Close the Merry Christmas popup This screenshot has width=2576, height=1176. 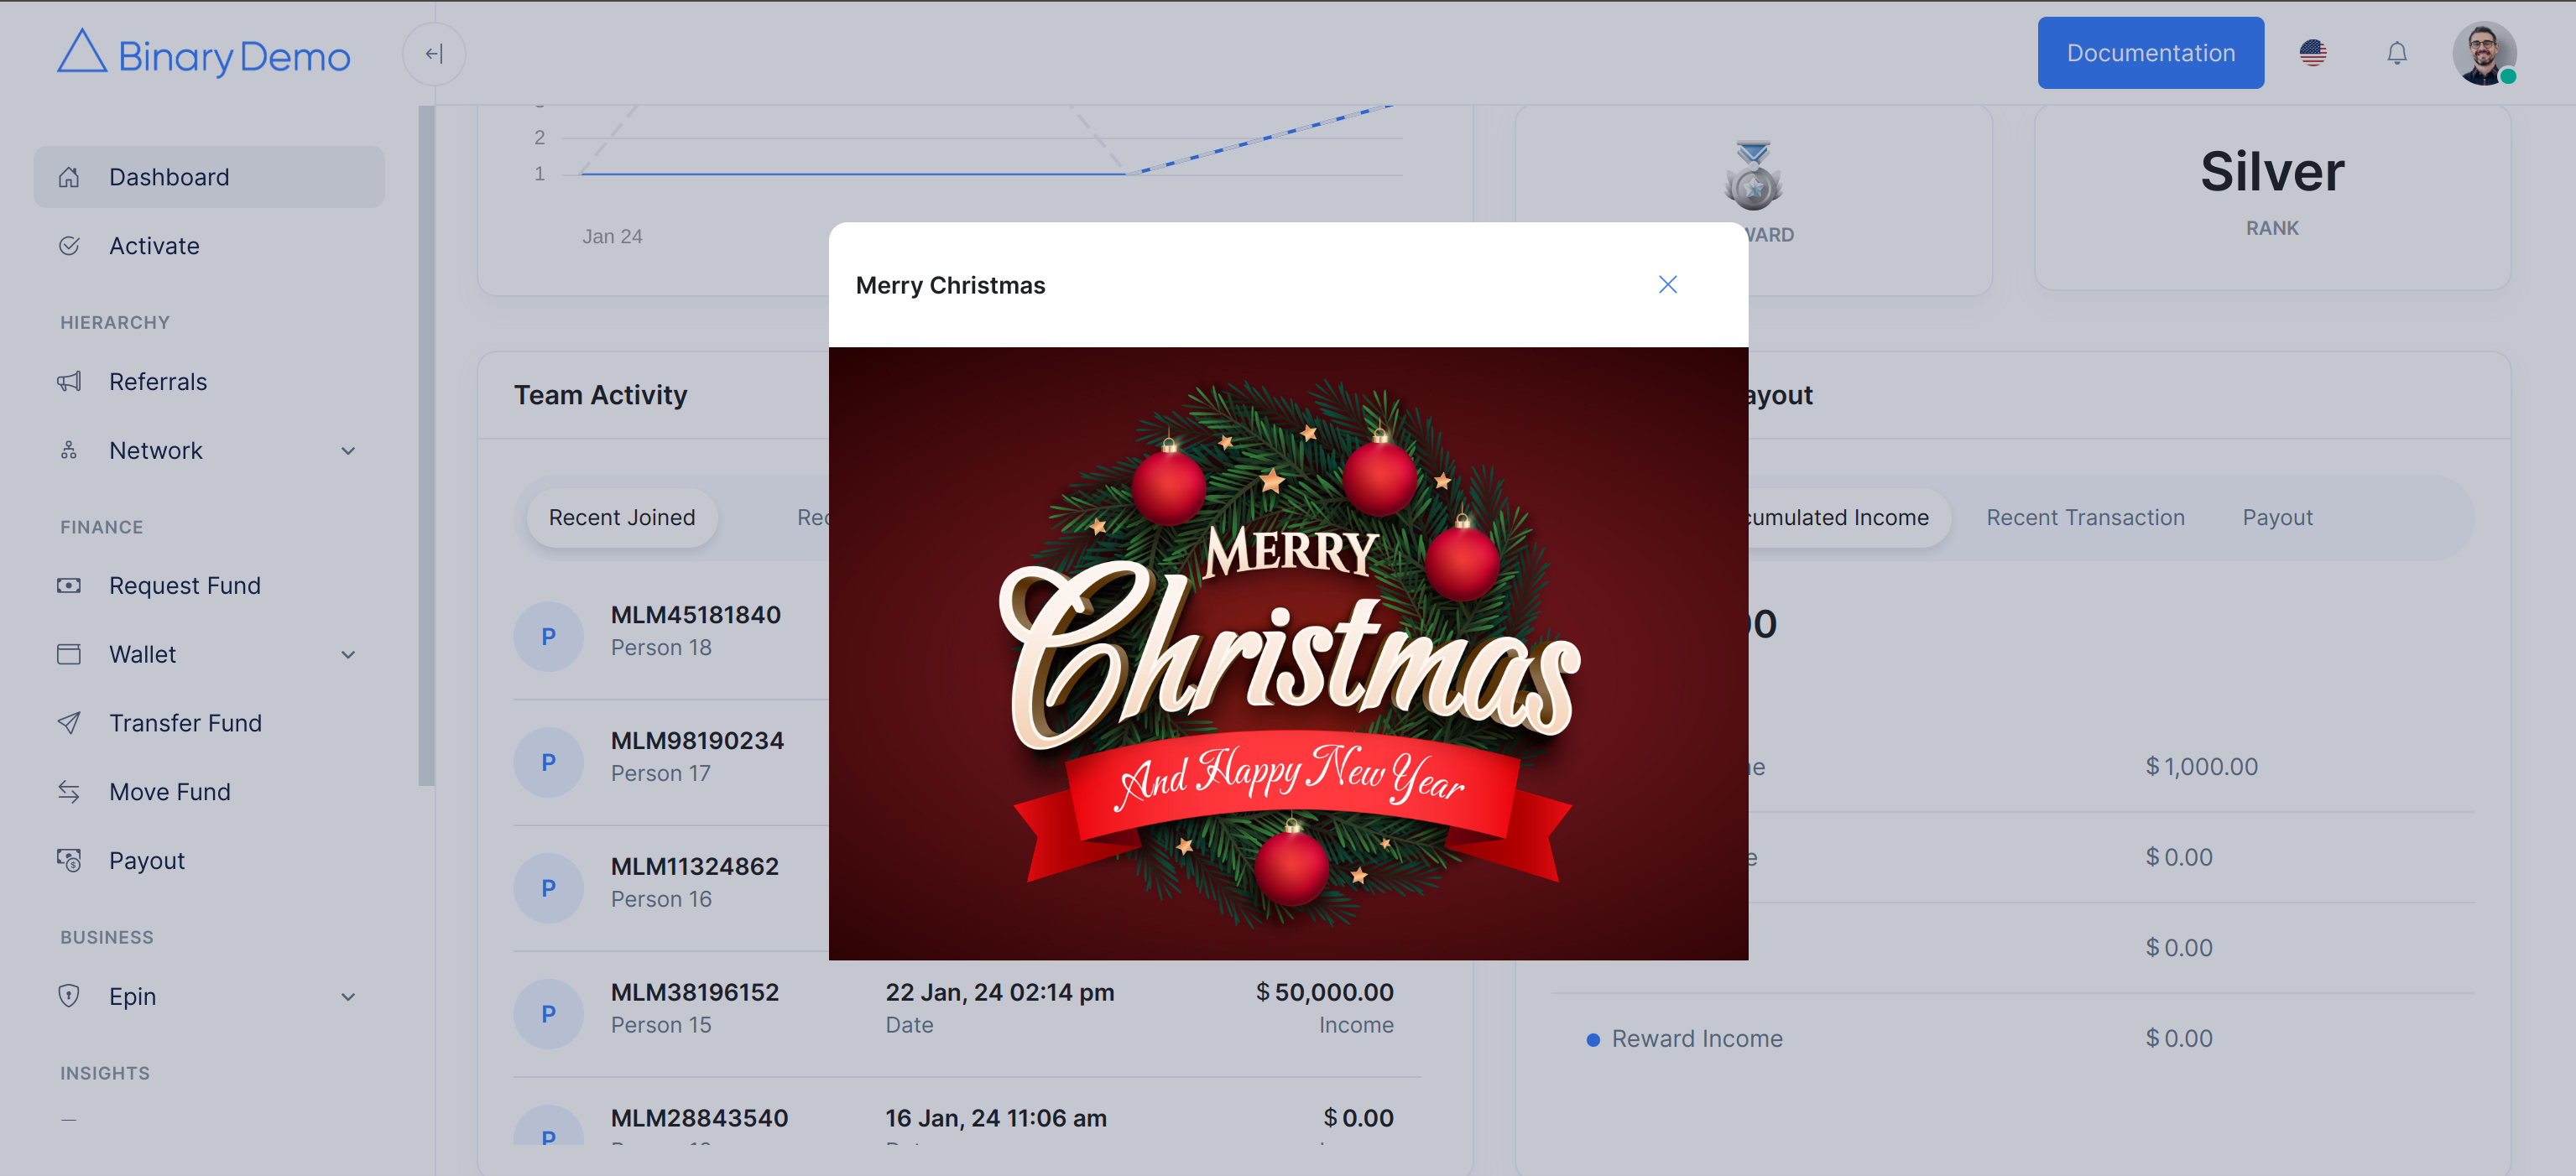1667,285
